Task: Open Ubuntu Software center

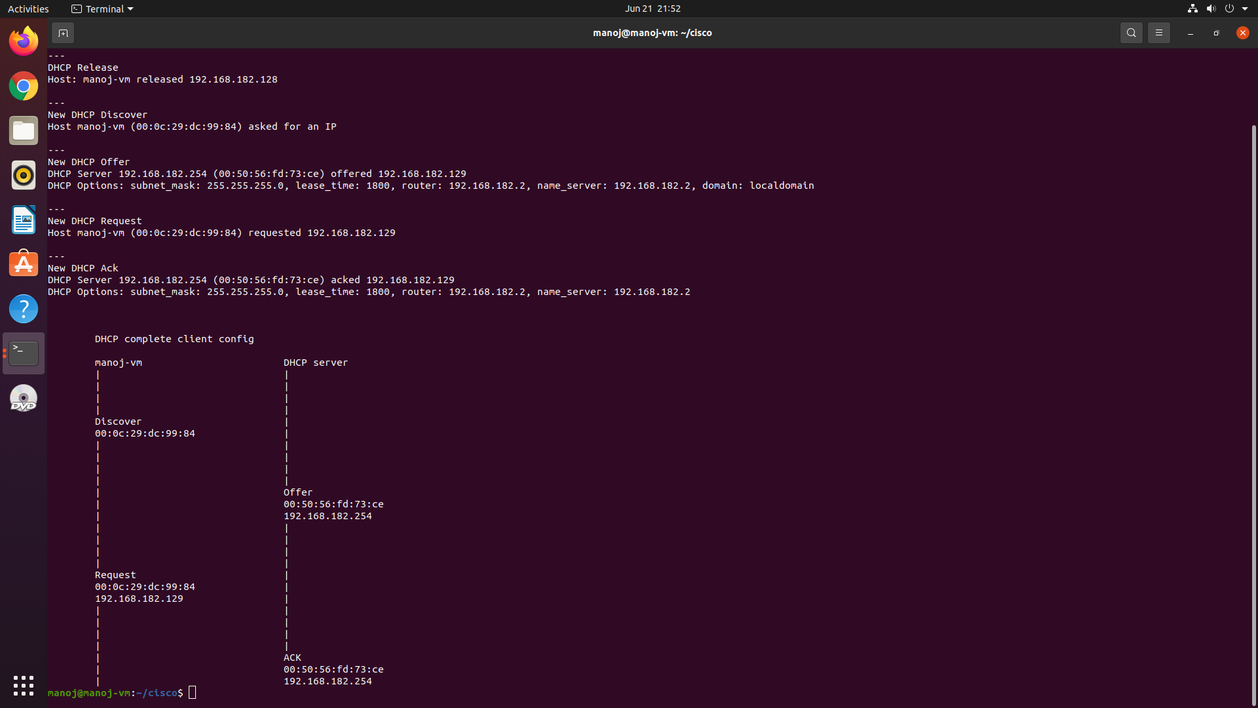Action: [23, 264]
